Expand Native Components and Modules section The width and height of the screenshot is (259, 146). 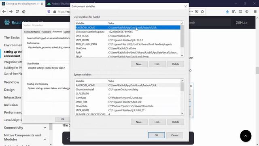click(x=25, y=137)
